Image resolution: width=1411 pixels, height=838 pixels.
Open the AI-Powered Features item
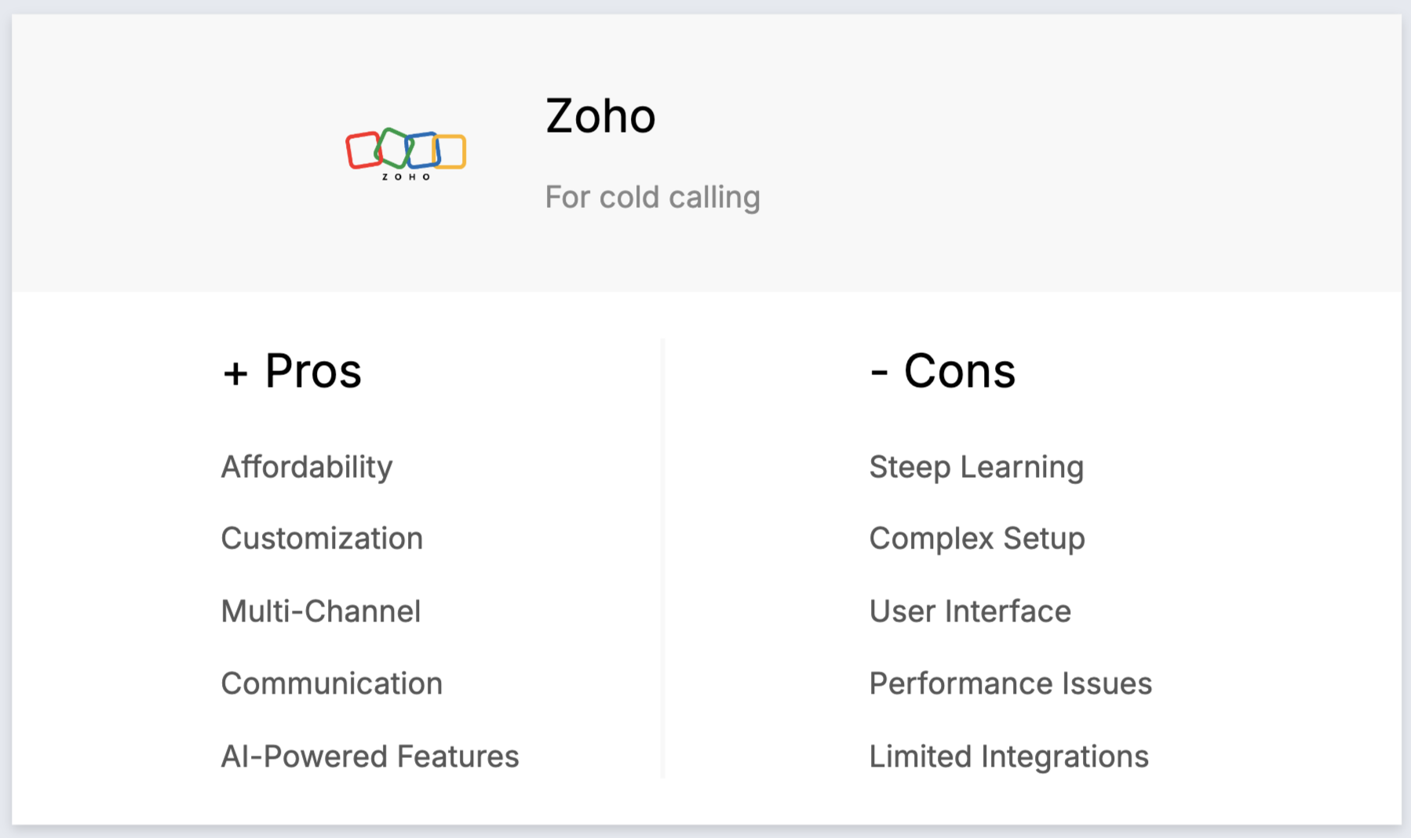pyautogui.click(x=370, y=756)
